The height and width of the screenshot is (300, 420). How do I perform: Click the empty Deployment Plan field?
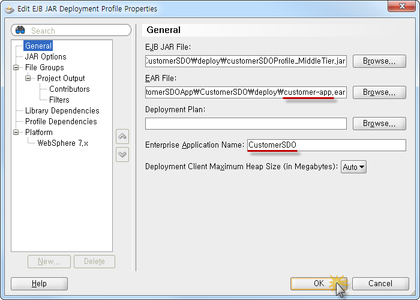246,124
